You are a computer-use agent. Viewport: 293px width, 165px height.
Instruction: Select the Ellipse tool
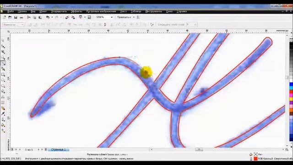pyautogui.click(x=3, y=80)
